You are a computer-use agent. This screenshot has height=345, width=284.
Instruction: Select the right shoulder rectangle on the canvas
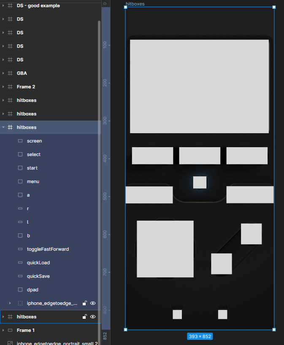[x=250, y=194]
